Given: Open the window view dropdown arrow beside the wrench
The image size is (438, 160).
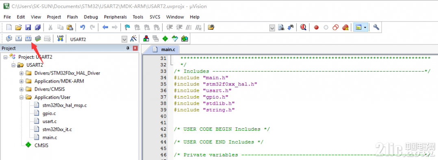Looking at the screenshot, I should point(365,27).
